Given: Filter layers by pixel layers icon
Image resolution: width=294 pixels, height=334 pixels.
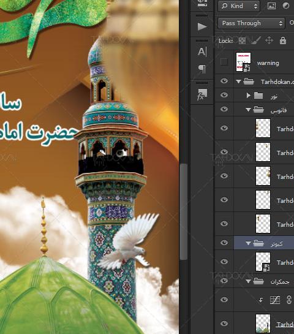Looking at the screenshot, I should [x=271, y=6].
